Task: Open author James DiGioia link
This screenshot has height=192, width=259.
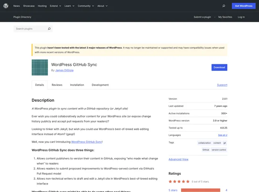Action: (64, 70)
